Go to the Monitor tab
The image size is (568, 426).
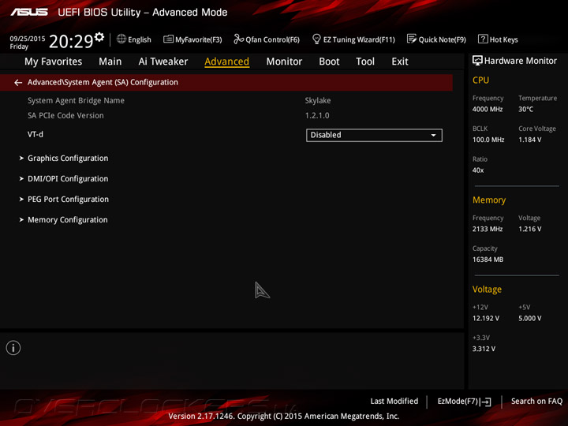[x=284, y=62]
